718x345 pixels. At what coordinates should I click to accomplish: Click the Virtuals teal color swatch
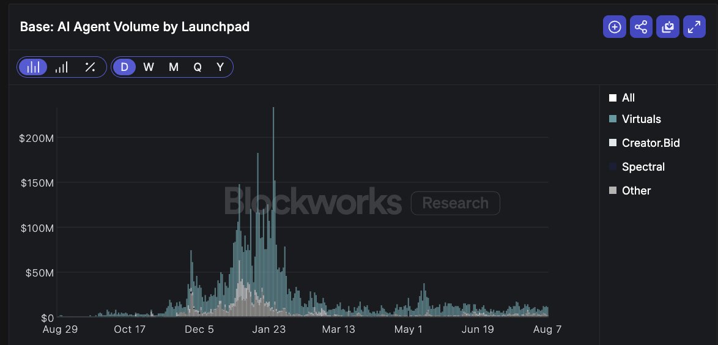tap(613, 119)
